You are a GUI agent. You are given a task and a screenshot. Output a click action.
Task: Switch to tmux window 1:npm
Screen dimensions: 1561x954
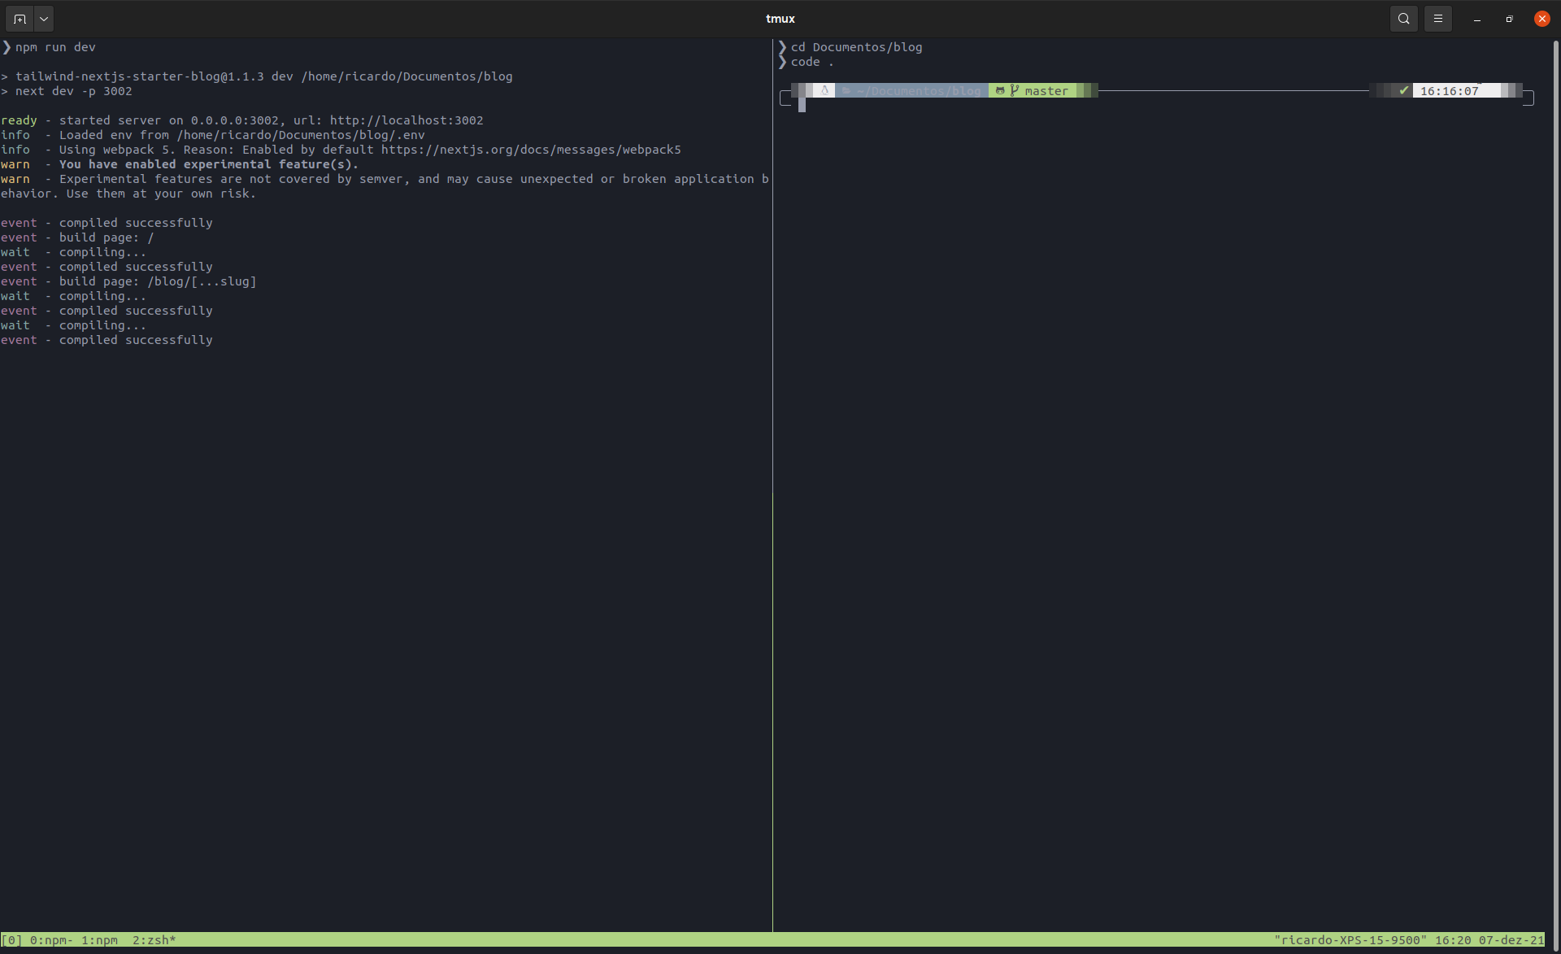point(99,940)
